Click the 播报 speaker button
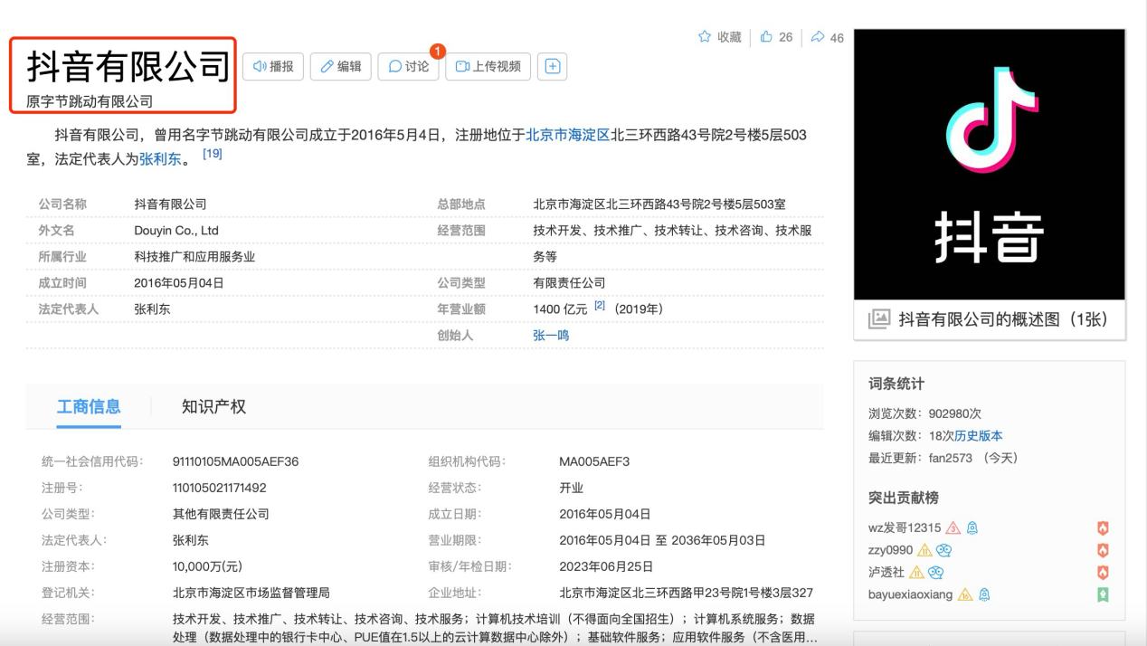 pyautogui.click(x=273, y=66)
